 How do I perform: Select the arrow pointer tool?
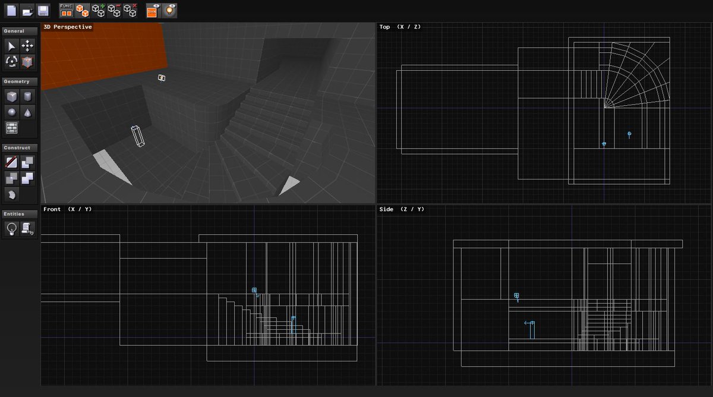pyautogui.click(x=11, y=46)
